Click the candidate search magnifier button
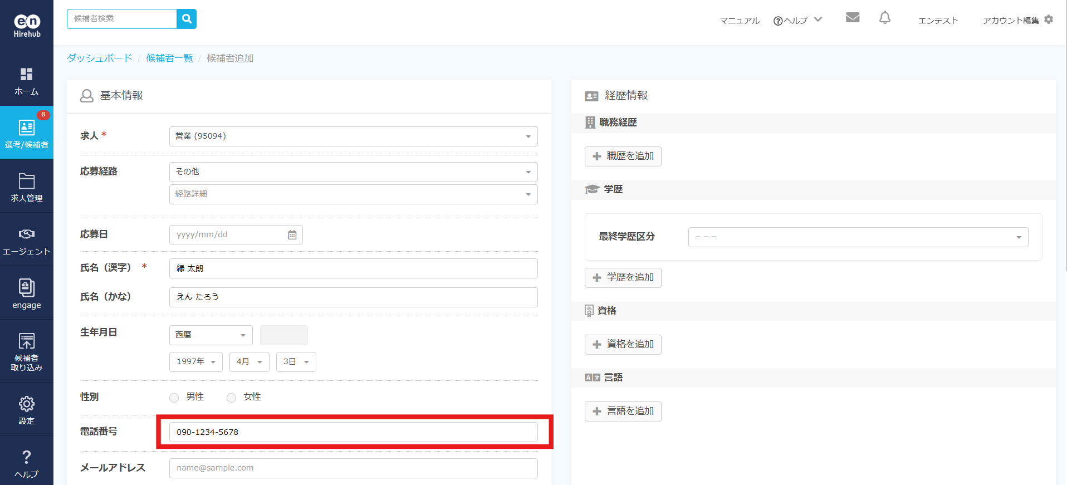 pyautogui.click(x=187, y=19)
